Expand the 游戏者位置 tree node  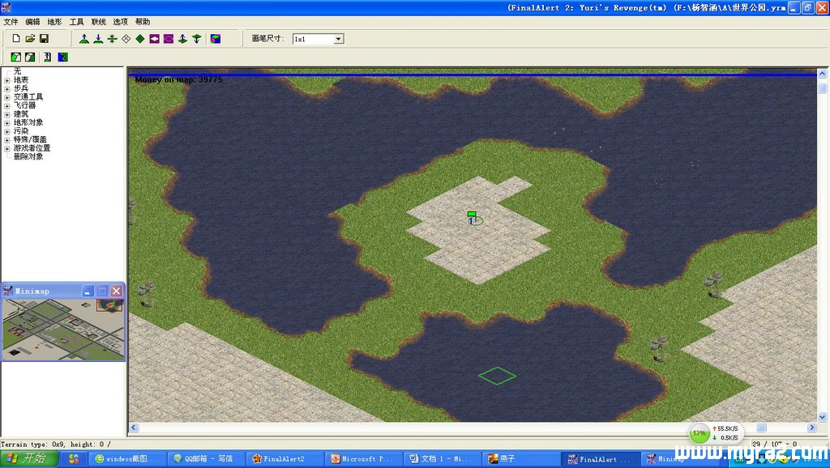pyautogui.click(x=6, y=148)
